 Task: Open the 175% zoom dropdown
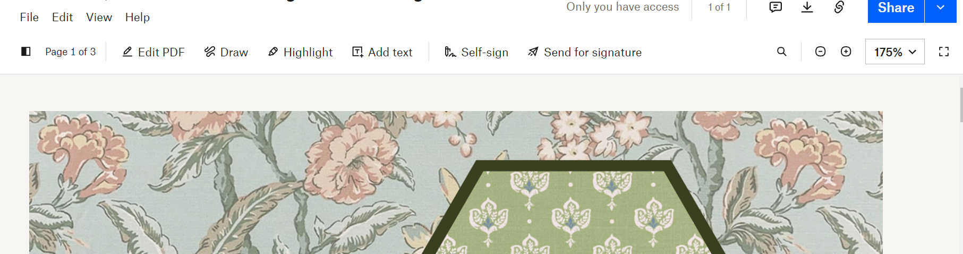[x=895, y=52]
